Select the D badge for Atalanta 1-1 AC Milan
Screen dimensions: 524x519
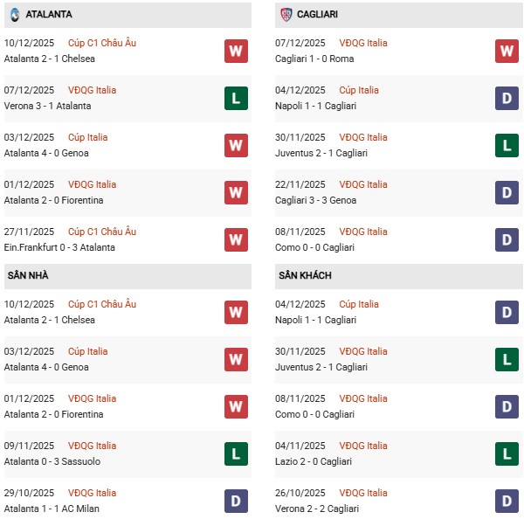click(236, 501)
